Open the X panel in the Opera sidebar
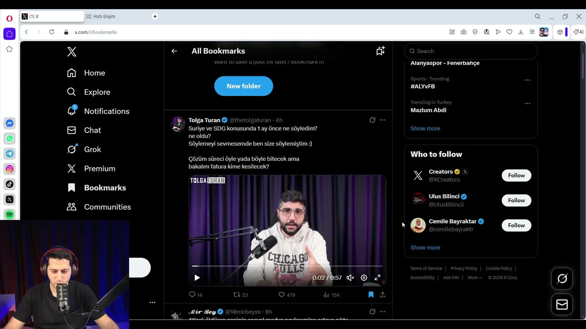 9,200
